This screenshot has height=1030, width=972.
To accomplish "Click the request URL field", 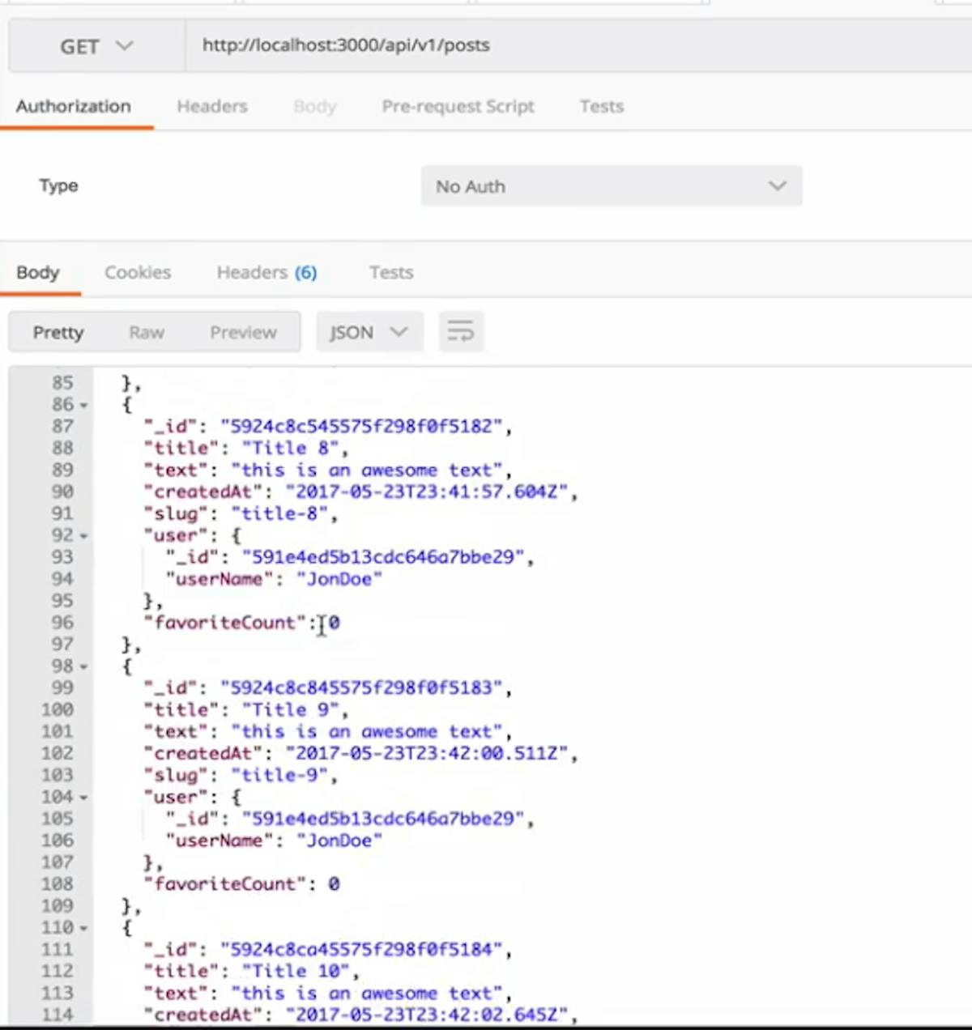I will click(578, 46).
